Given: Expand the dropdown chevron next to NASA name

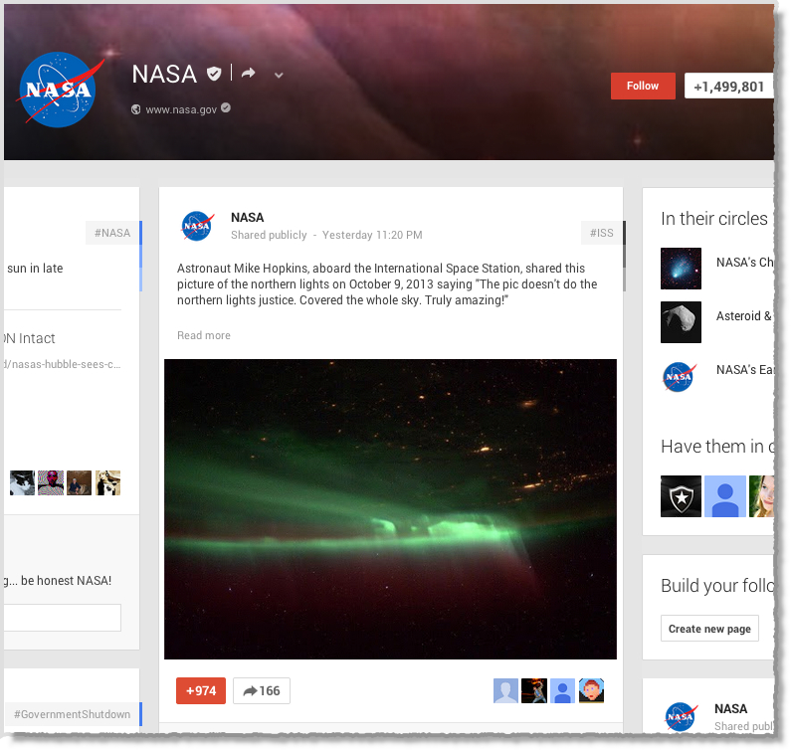Looking at the screenshot, I should coord(279,76).
